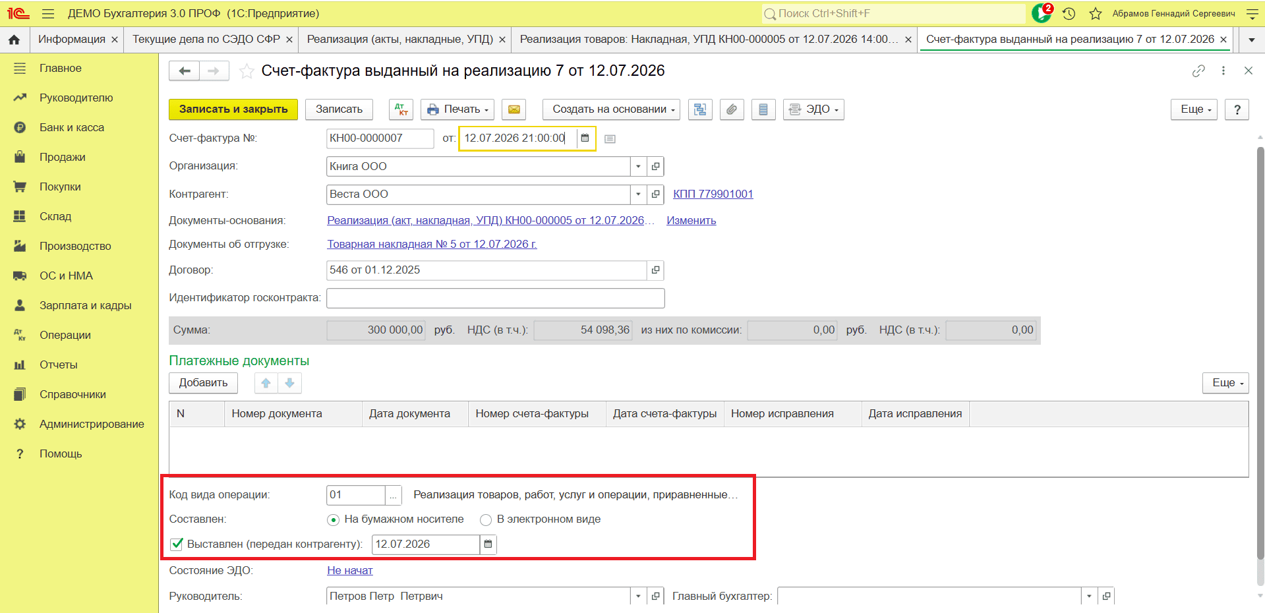Viewport: 1265px width, 613px height.
Task: Open the Платежные документы Еще menu
Action: coord(1225,383)
